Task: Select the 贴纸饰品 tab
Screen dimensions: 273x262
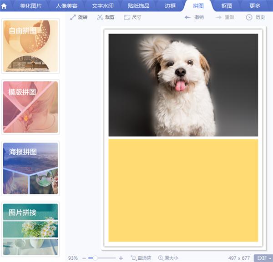Action: [x=139, y=6]
